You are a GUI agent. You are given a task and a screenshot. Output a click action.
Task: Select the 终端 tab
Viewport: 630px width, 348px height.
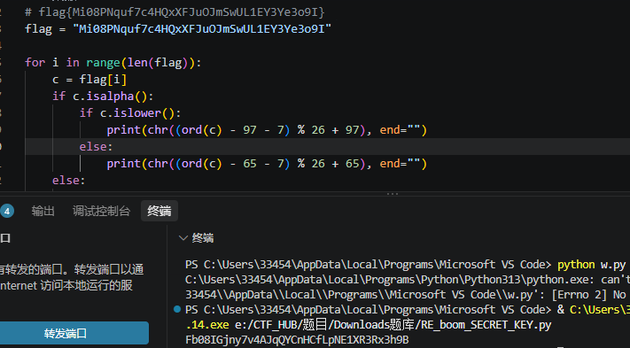[x=159, y=211]
